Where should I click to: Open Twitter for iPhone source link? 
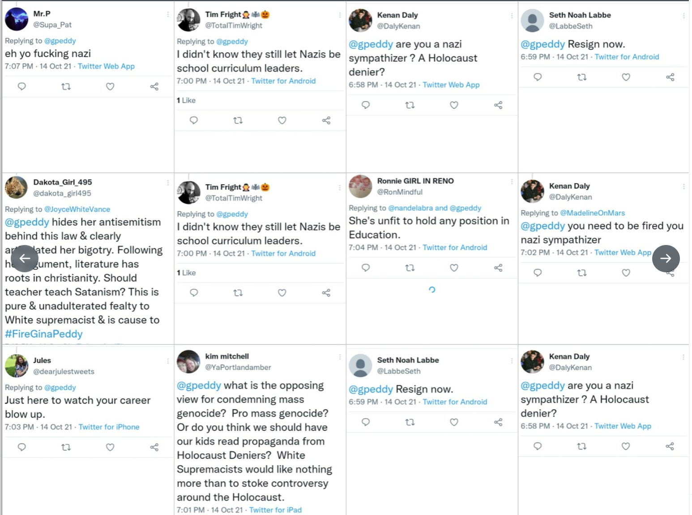pos(109,427)
